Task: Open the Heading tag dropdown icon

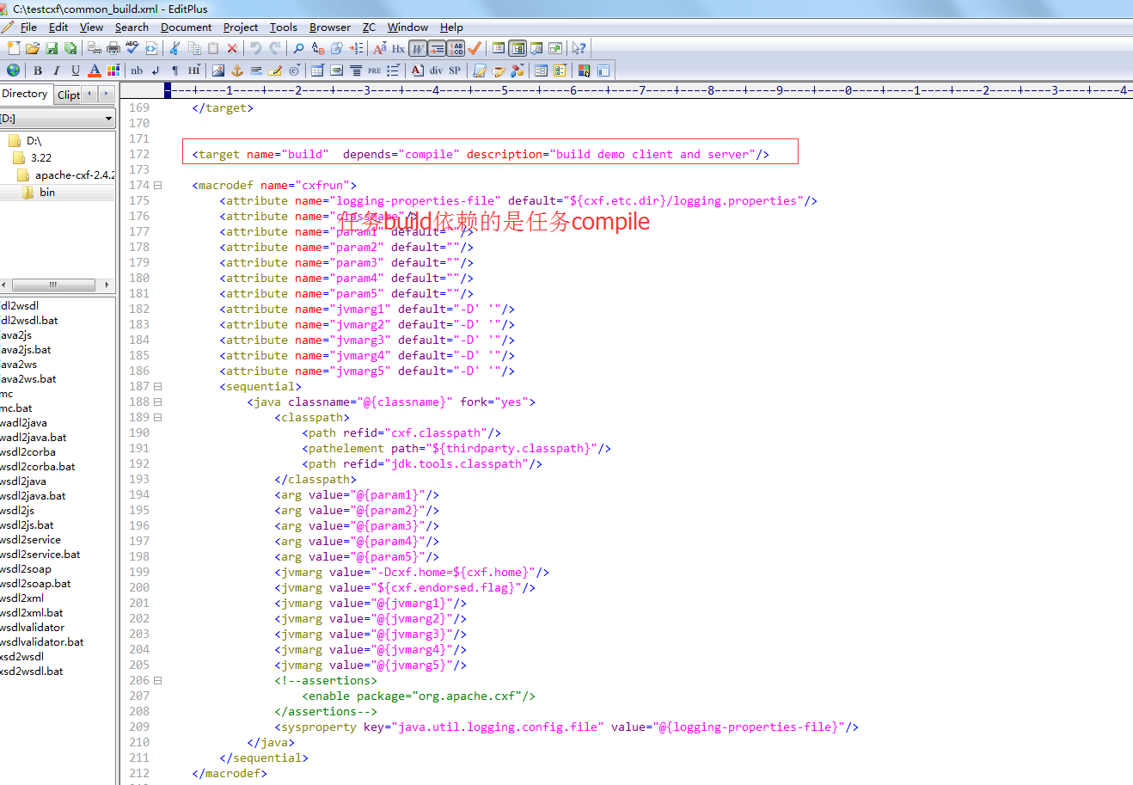Action: [193, 71]
